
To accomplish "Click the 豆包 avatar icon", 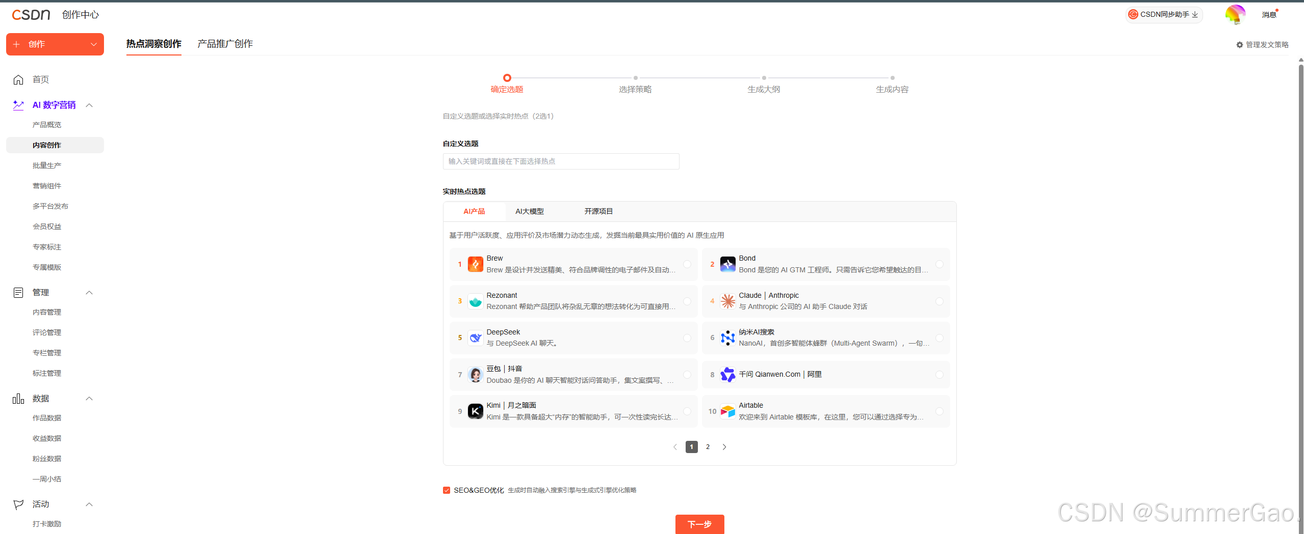I will 475,375.
